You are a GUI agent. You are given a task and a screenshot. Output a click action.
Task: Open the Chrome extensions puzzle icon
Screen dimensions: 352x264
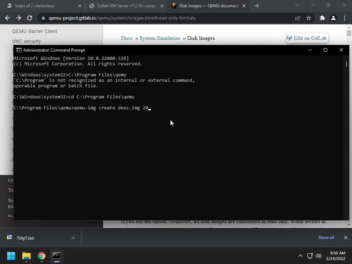(x=322, y=18)
